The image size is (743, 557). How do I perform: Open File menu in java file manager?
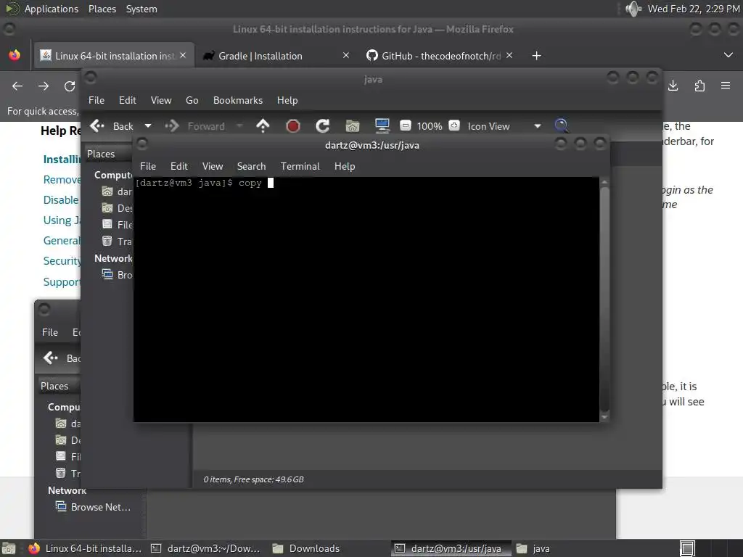pos(97,100)
